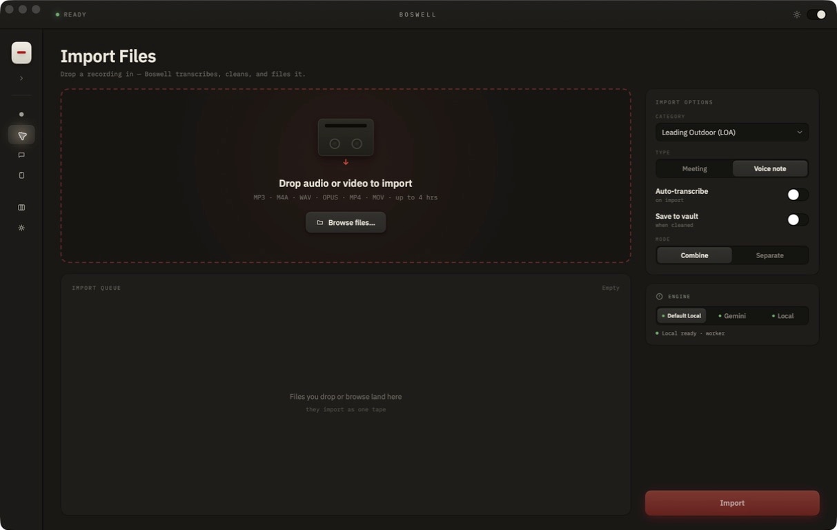
Task: Click the Empty queue status text
Action: pyautogui.click(x=611, y=288)
